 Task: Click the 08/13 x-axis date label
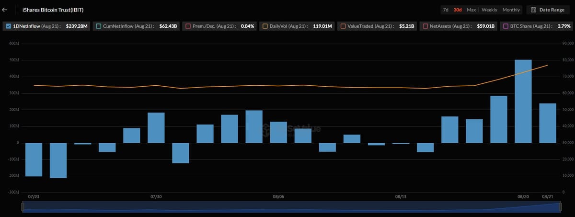click(x=401, y=196)
